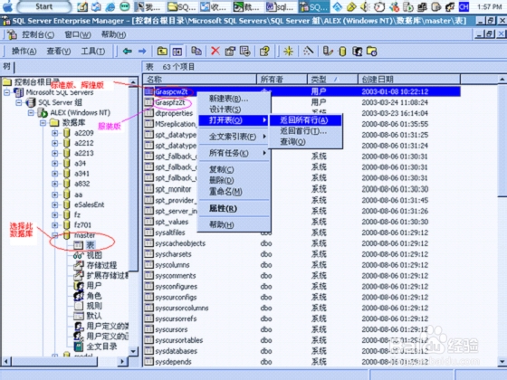507x380 pixels.
Task: Select the 全文目录 node in the tree
Action: pos(101,347)
